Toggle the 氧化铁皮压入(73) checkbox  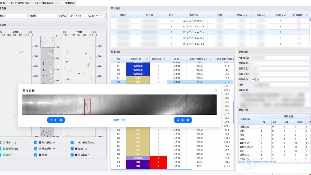72,143
